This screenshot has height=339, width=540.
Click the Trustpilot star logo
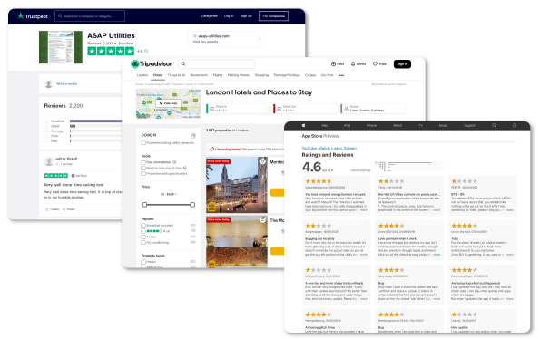click(21, 15)
